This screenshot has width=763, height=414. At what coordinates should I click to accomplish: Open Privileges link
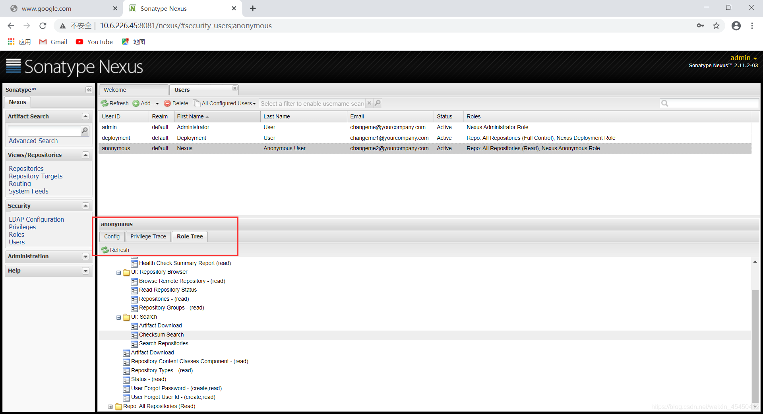[22, 227]
